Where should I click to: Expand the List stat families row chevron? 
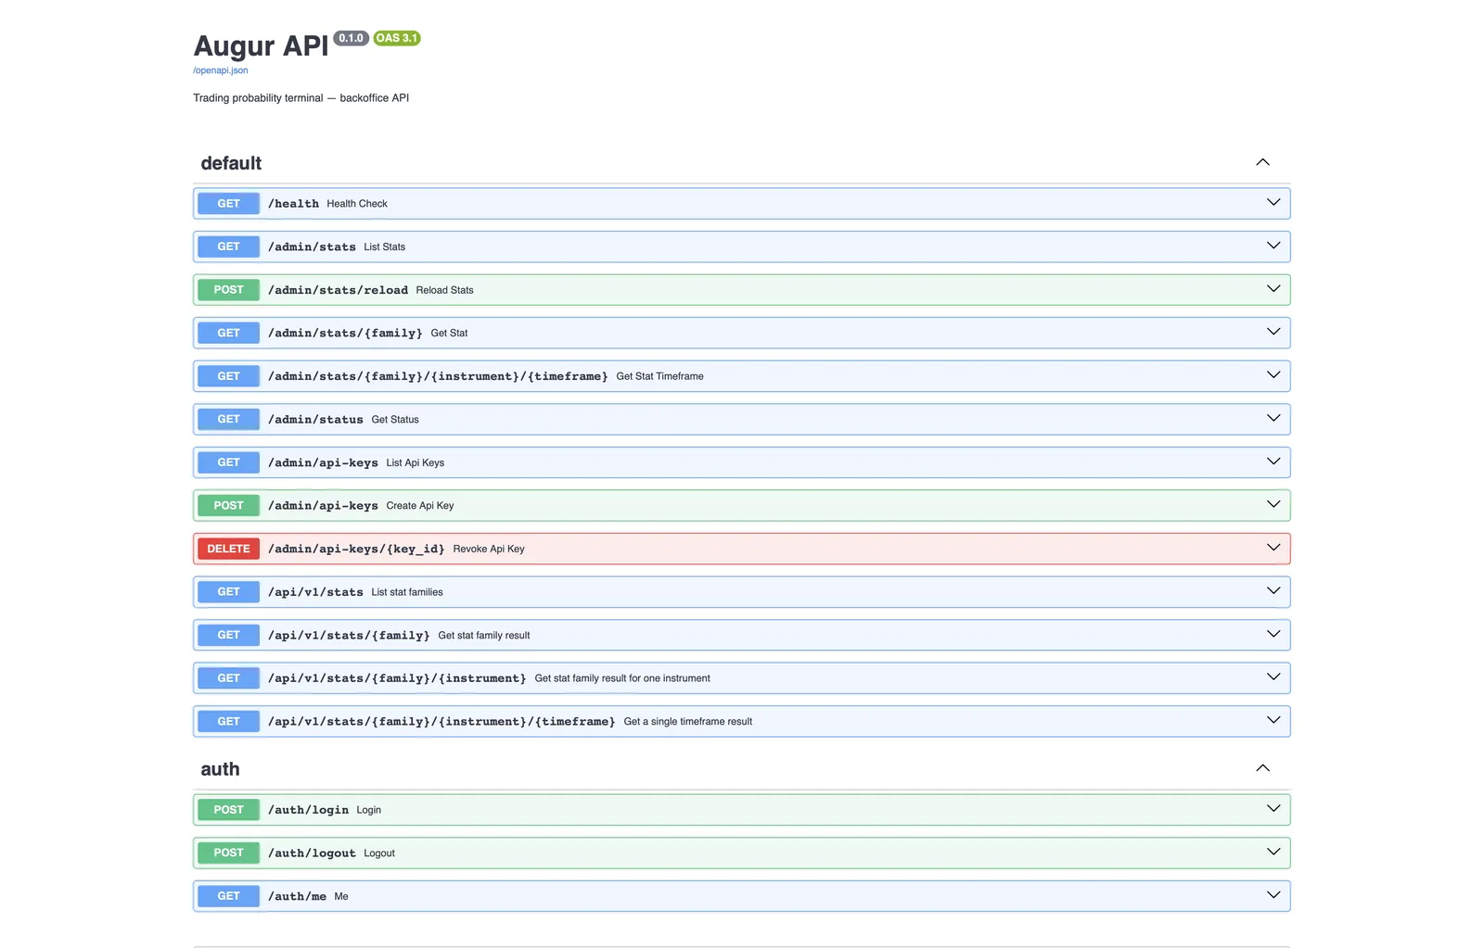pos(1273,590)
